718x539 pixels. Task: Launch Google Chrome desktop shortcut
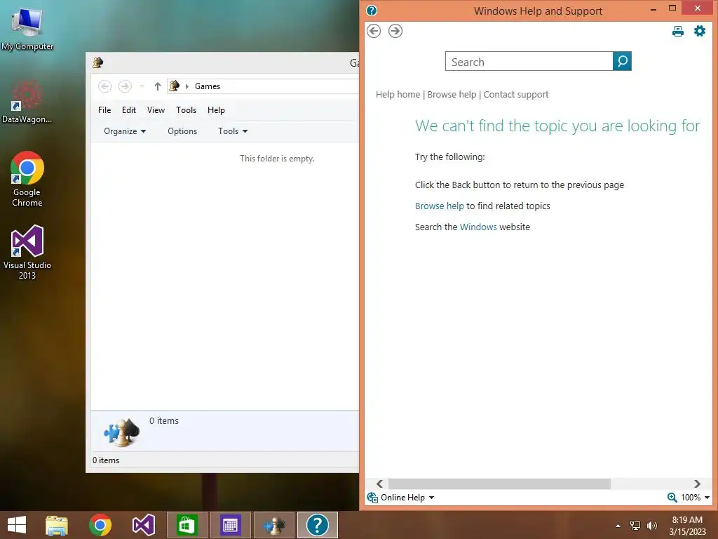click(x=27, y=179)
